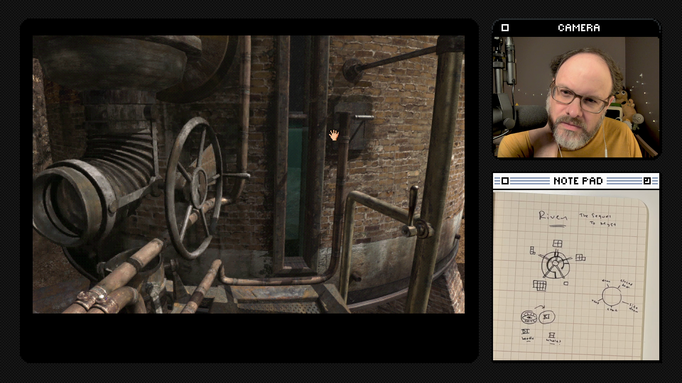Screen dimensions: 682x383
Task: Click the Note Pad title text
Action: click(x=578, y=181)
